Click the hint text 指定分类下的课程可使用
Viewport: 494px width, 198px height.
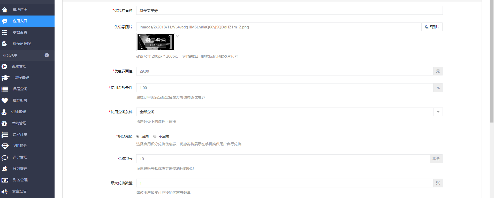coord(156,121)
